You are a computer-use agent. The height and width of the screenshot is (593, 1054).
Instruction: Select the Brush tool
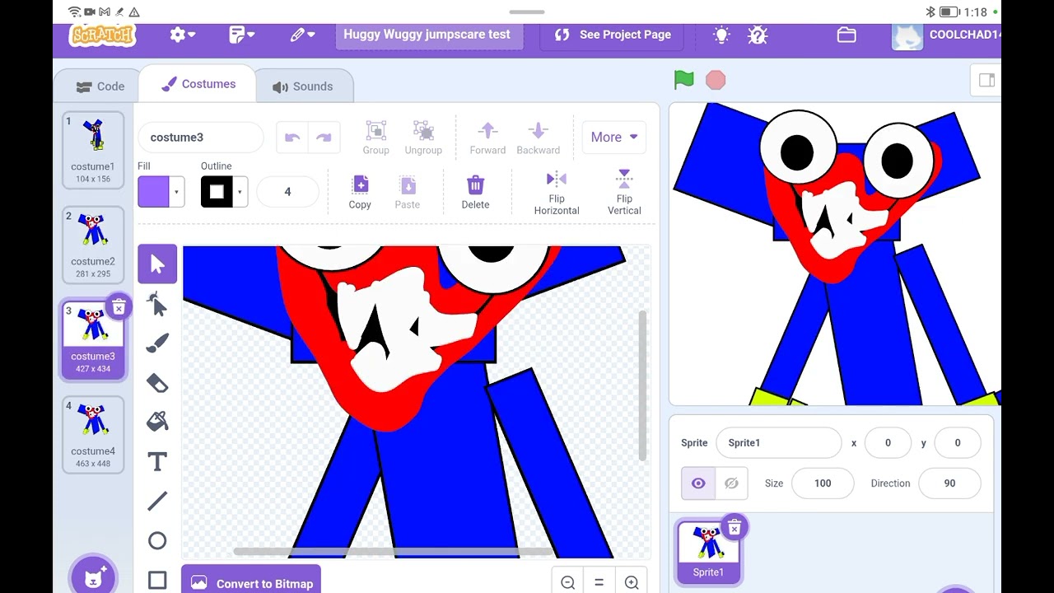[157, 343]
